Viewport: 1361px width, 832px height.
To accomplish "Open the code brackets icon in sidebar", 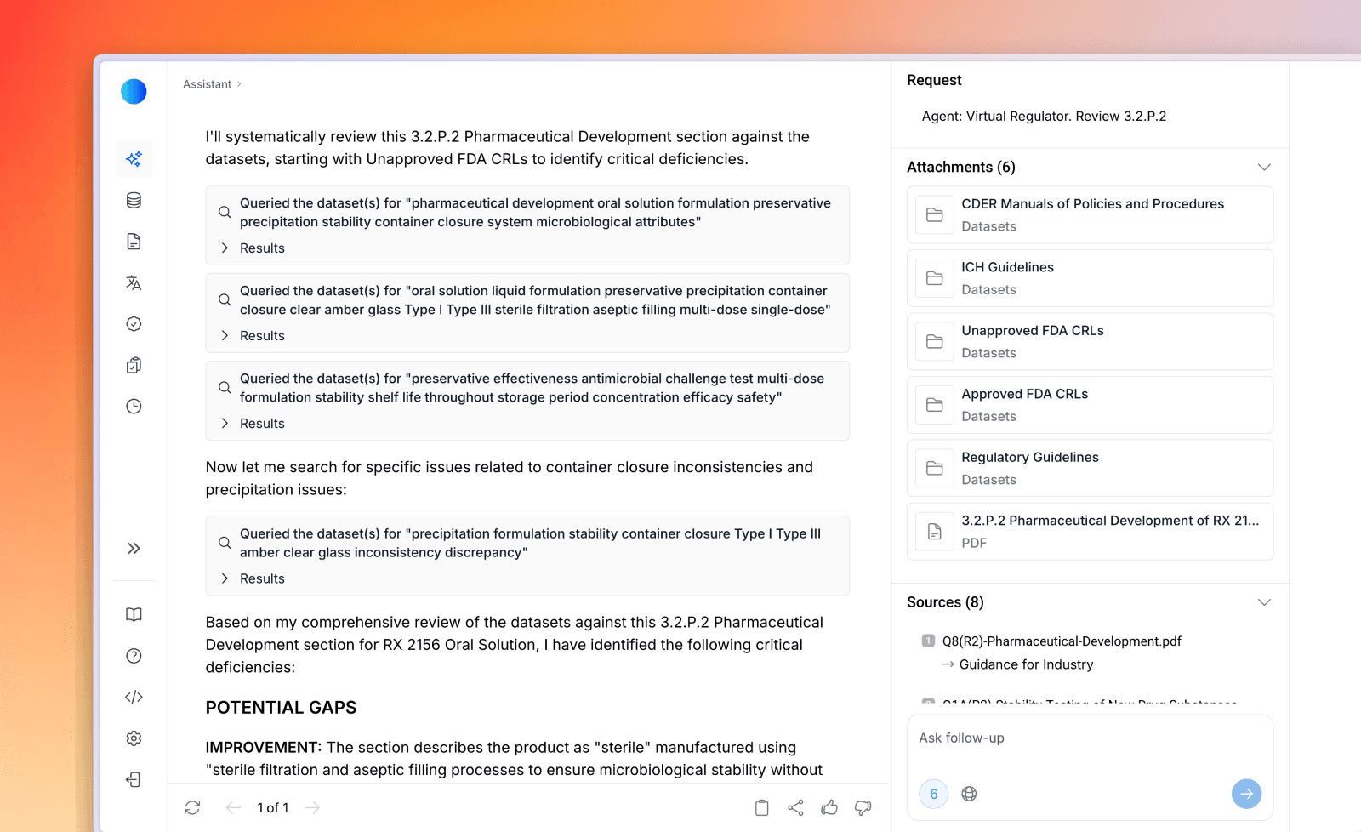I will pos(134,698).
